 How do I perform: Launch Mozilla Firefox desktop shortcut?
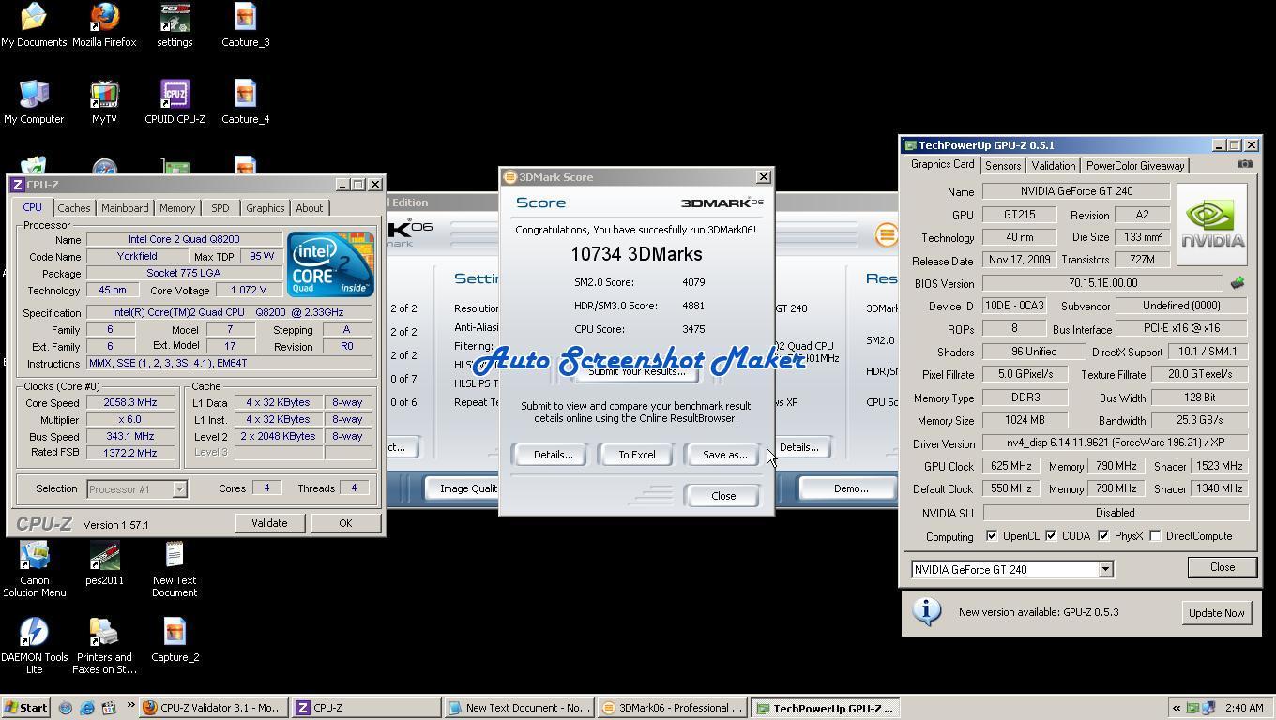click(104, 25)
